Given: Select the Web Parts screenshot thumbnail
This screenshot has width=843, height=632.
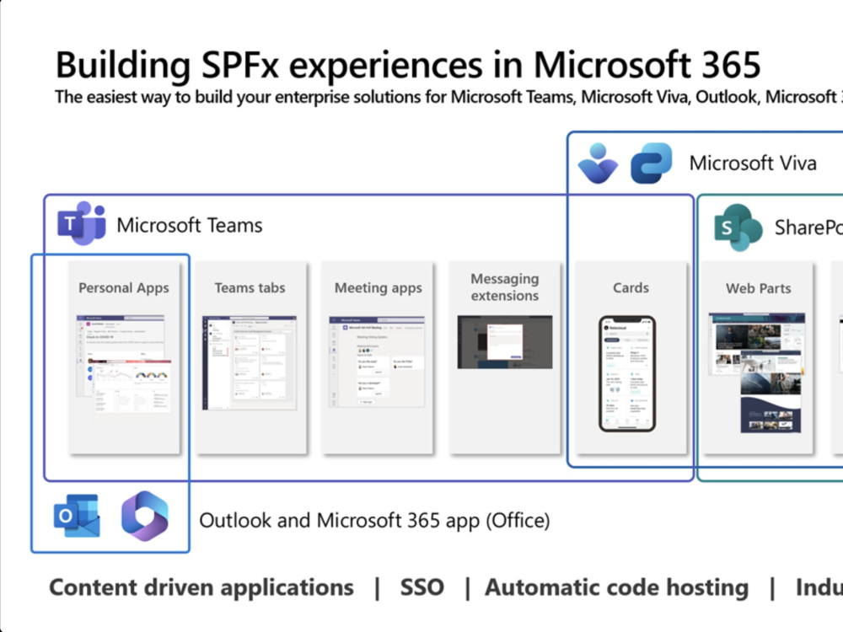Looking at the screenshot, I should [757, 373].
